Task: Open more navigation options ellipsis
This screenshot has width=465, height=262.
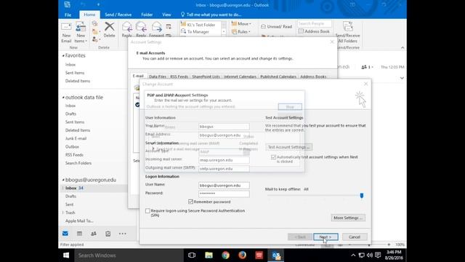Action: pyautogui.click(x=123, y=234)
